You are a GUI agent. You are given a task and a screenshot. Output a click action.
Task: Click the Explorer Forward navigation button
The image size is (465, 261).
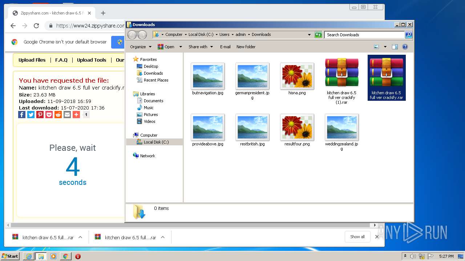coord(142,35)
